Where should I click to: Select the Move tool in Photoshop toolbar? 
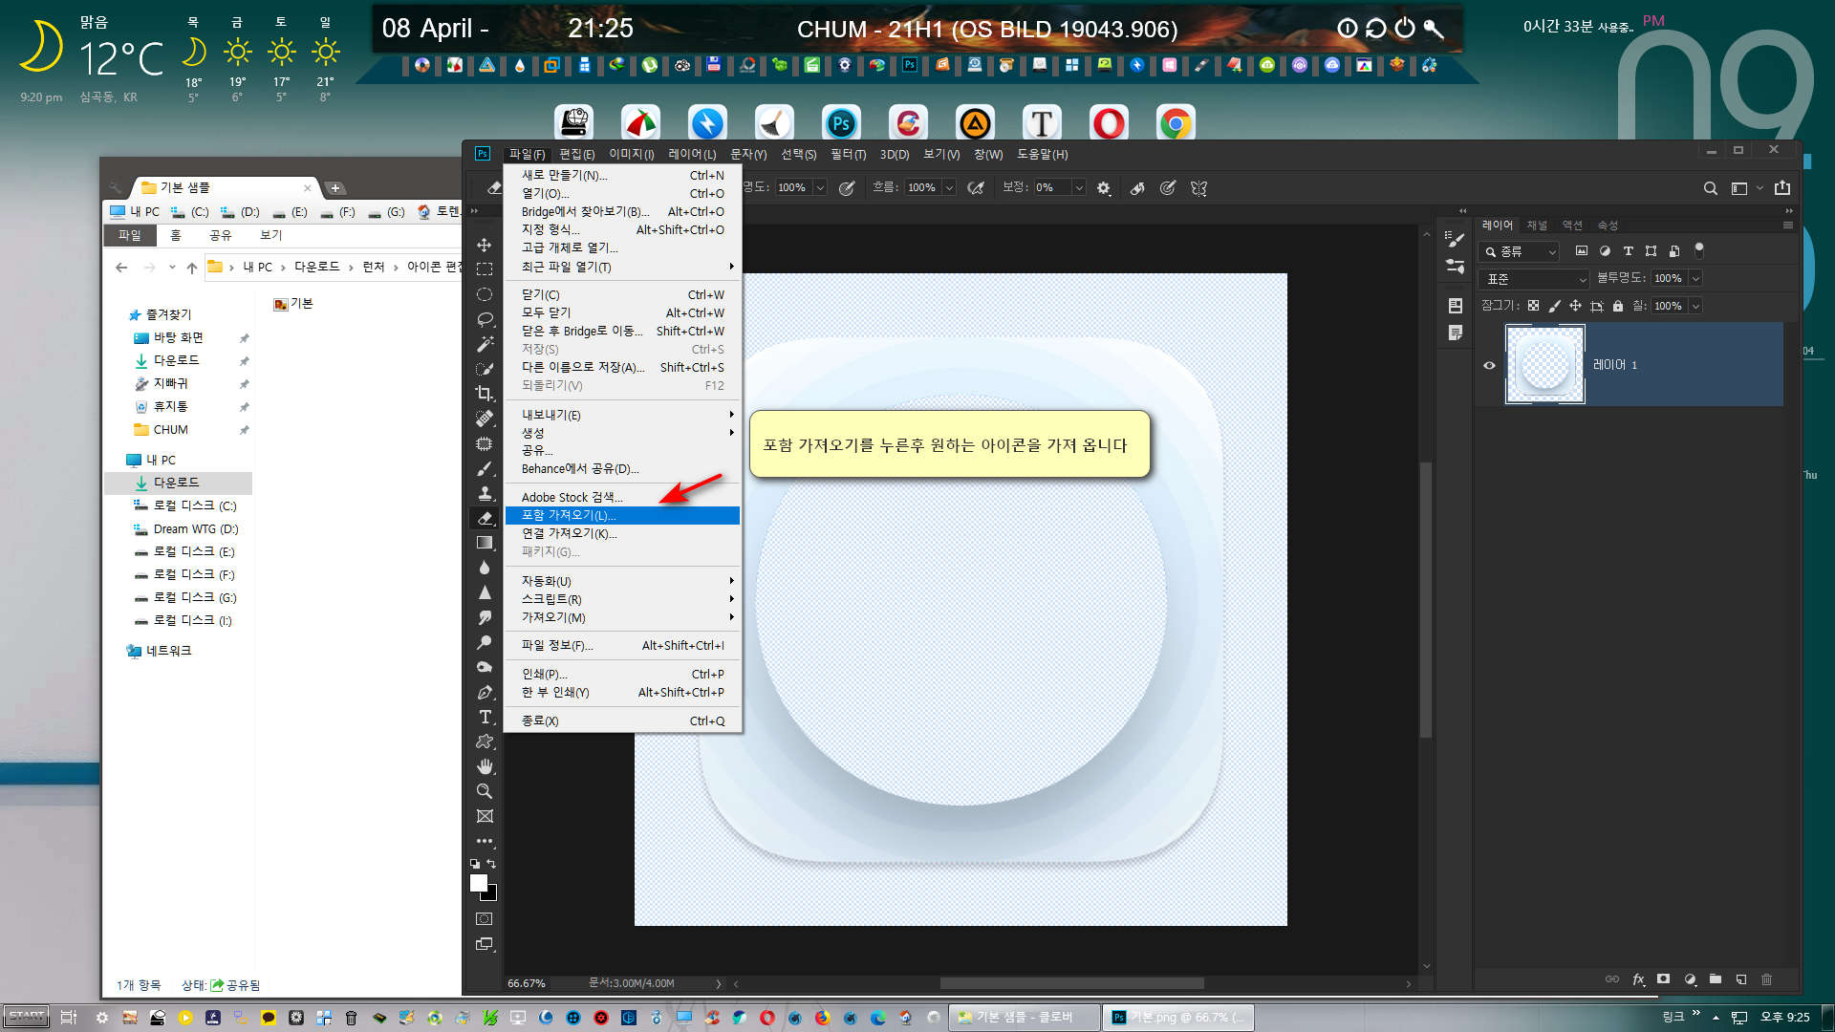coord(485,245)
